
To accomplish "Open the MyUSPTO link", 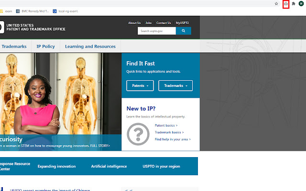I will (x=182, y=23).
